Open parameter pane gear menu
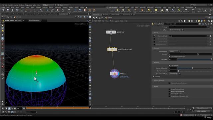The image size is (213, 120). (200, 24)
